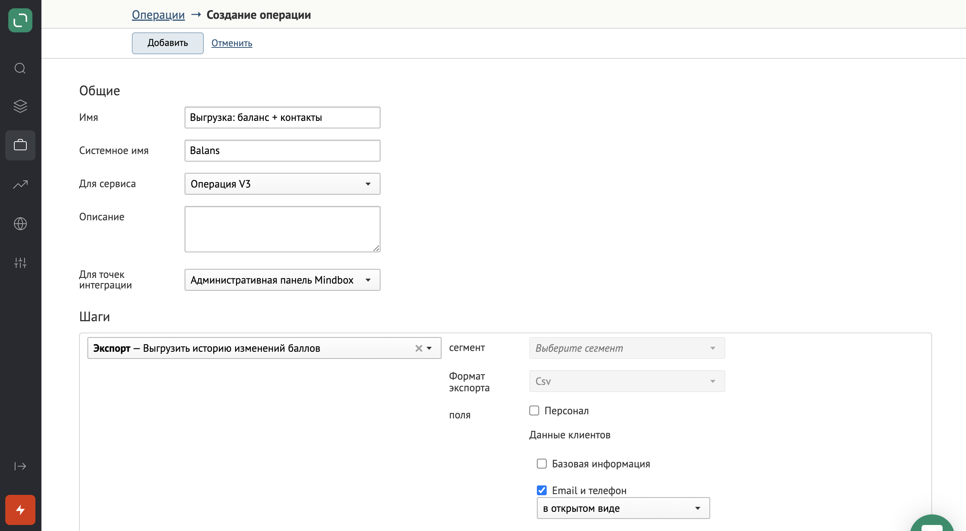Click the Базовая информация label
The image size is (966, 531).
click(x=601, y=464)
